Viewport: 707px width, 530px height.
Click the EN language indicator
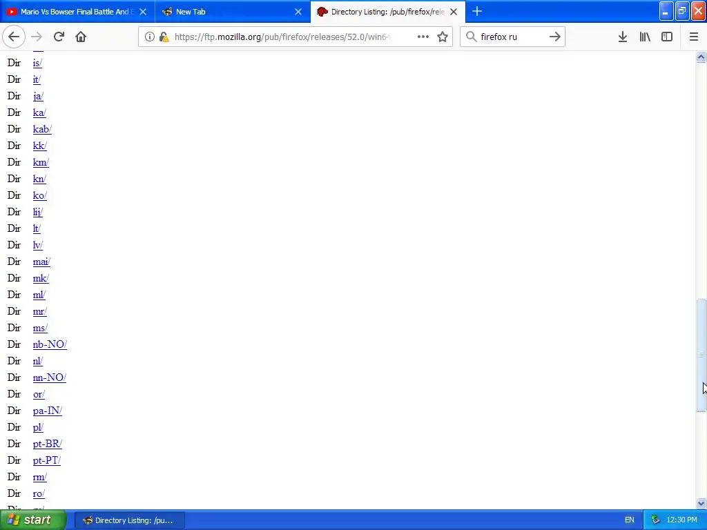tap(630, 520)
